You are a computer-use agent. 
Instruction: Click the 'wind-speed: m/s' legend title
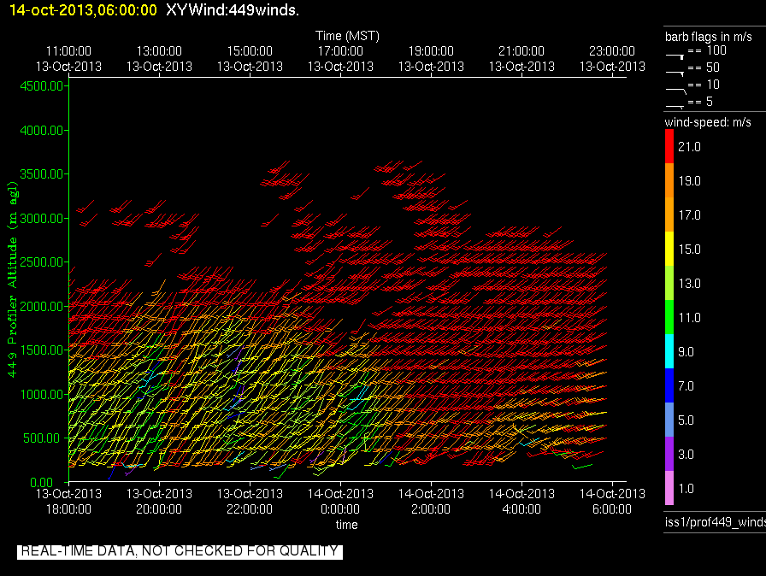[708, 122]
